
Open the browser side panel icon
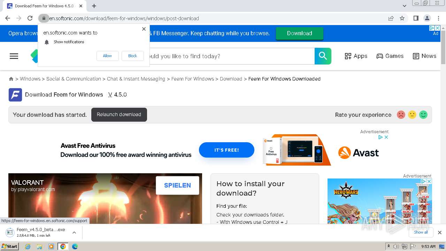point(416,18)
